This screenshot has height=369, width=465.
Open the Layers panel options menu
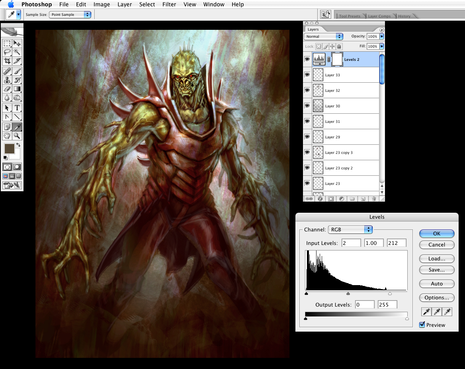click(x=382, y=29)
